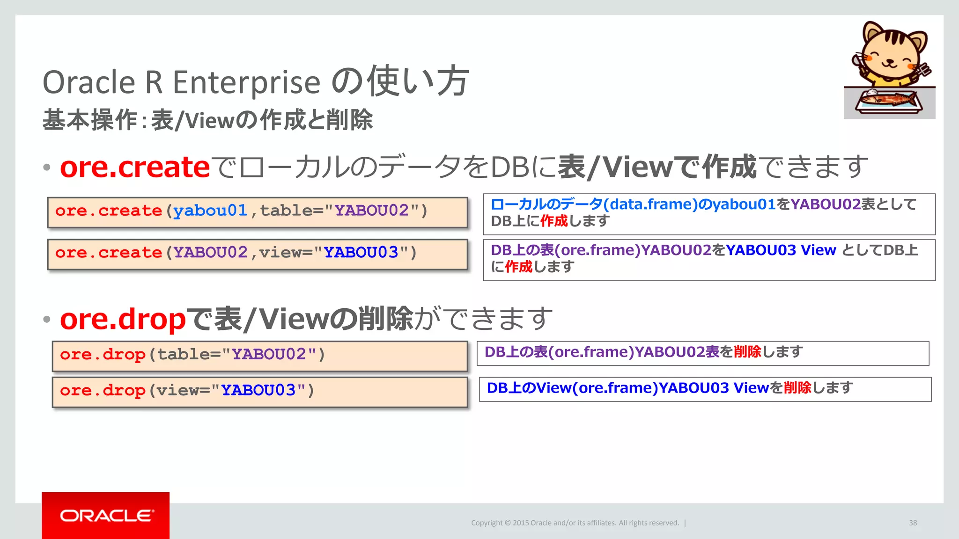Viewport: 959px width, 539px height.
Task: Click the red ORACLE logo
Action: click(x=105, y=515)
